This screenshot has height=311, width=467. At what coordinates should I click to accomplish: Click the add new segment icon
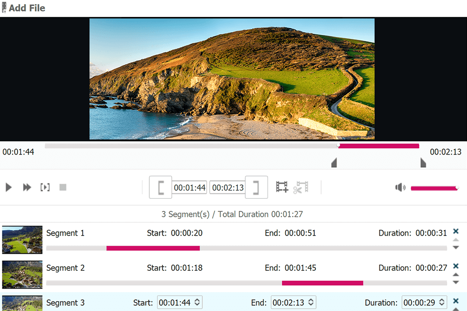(x=282, y=187)
